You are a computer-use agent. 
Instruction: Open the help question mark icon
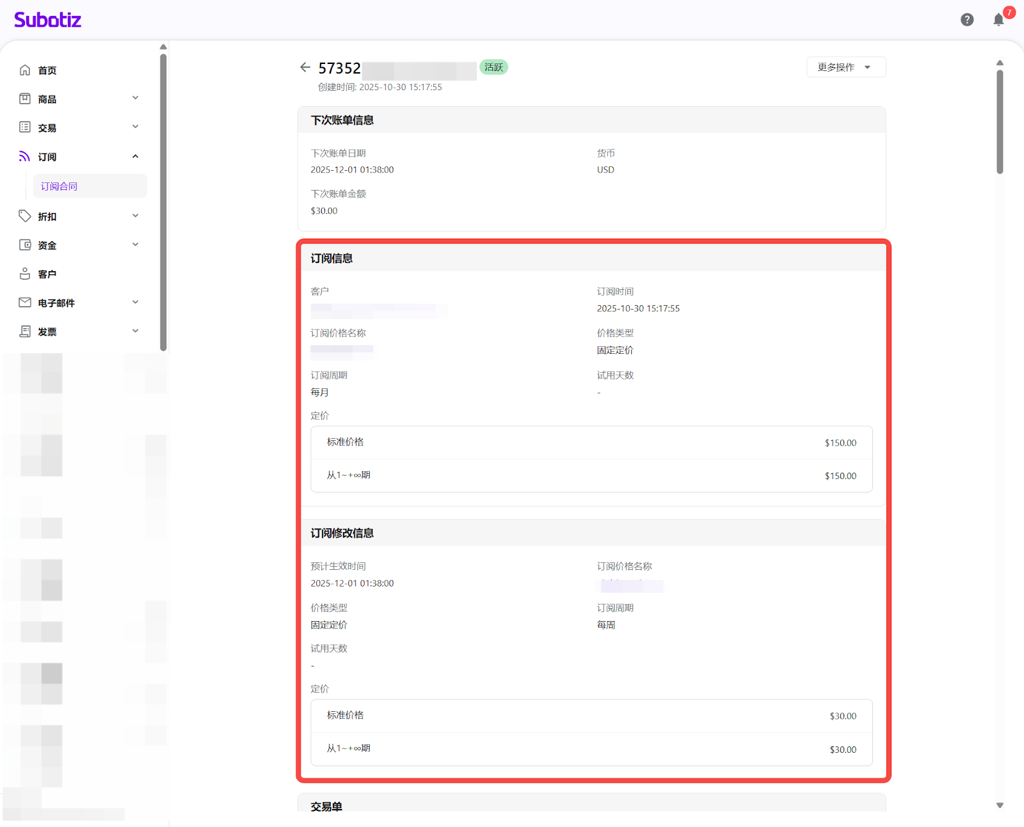click(x=967, y=20)
